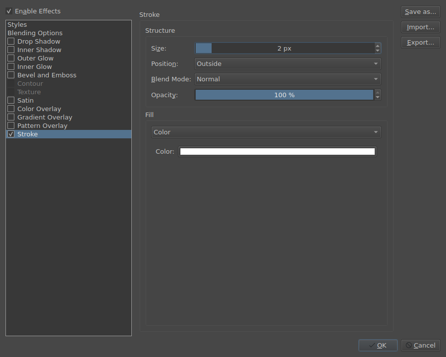Tick the Inner Glow checkbox

(11, 66)
